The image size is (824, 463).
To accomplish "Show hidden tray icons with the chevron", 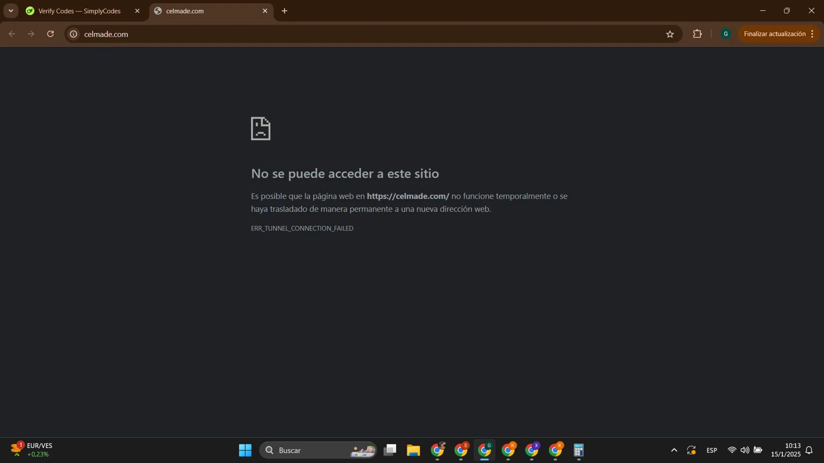I will [x=674, y=450].
